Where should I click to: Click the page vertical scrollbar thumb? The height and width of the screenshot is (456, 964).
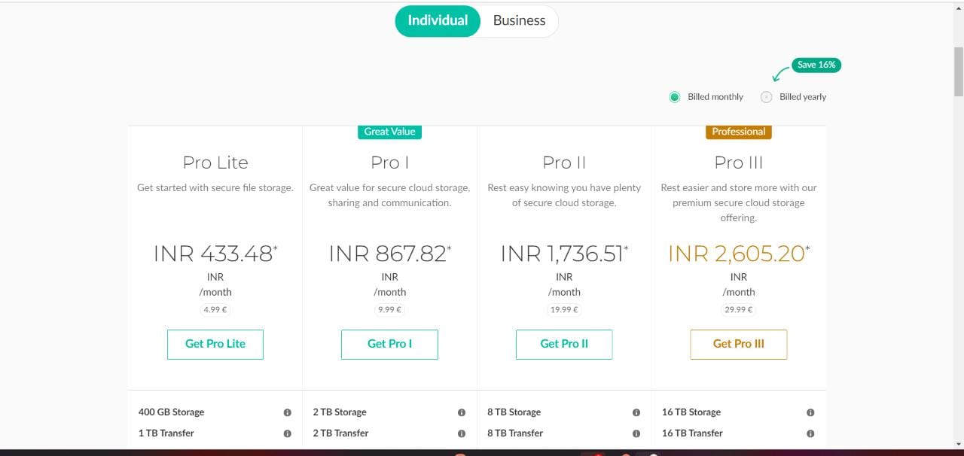[x=958, y=71]
